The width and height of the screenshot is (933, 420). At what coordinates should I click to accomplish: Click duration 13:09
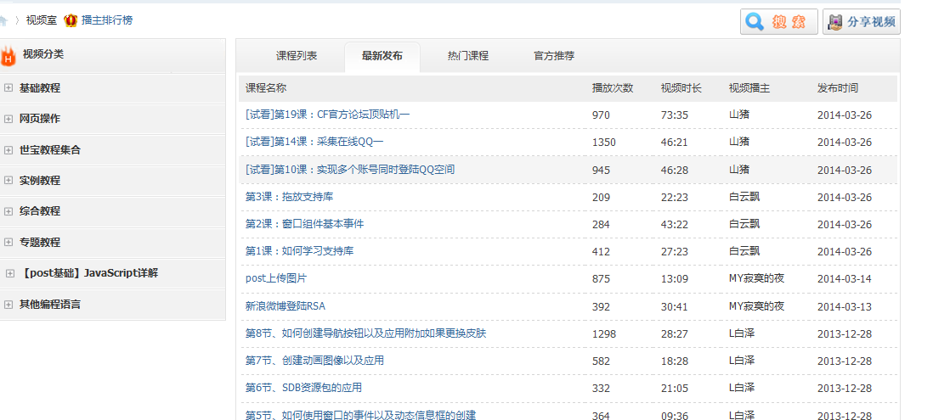click(675, 279)
